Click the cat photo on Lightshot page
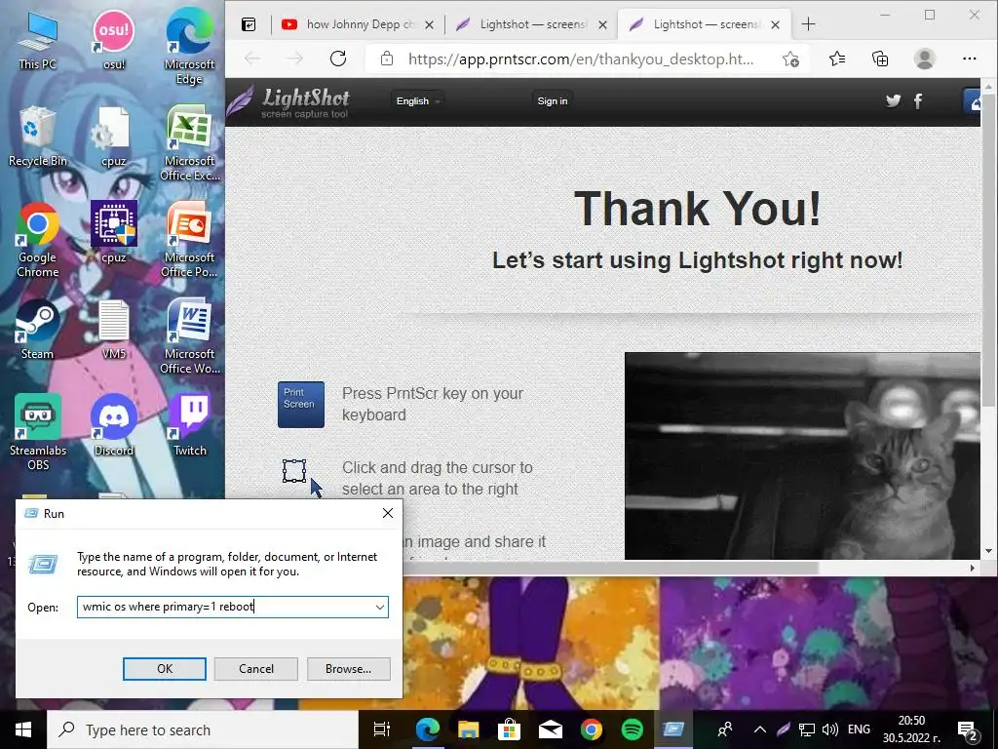The height and width of the screenshot is (749, 998). [x=802, y=456]
